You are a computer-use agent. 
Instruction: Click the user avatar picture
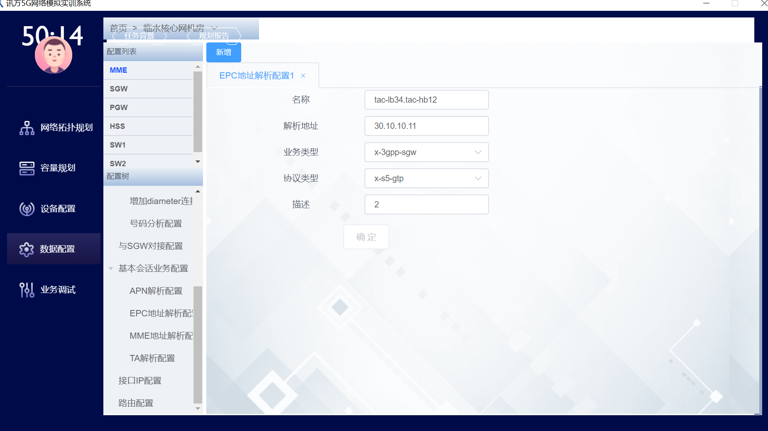tap(54, 55)
